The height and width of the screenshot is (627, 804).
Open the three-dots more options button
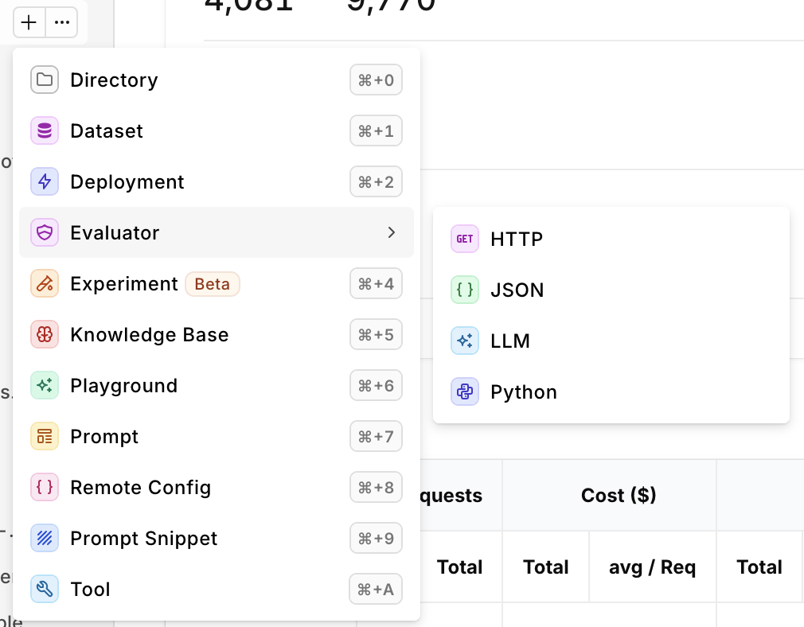pos(62,23)
